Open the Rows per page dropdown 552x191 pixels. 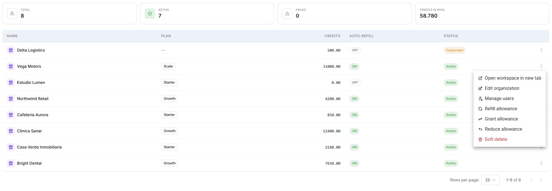tap(490, 180)
